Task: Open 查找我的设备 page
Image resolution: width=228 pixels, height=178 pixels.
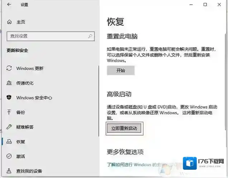Action: tap(29, 171)
